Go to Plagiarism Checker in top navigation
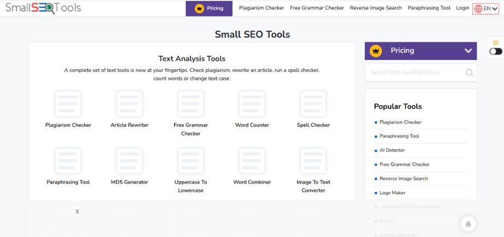 [x=262, y=8]
